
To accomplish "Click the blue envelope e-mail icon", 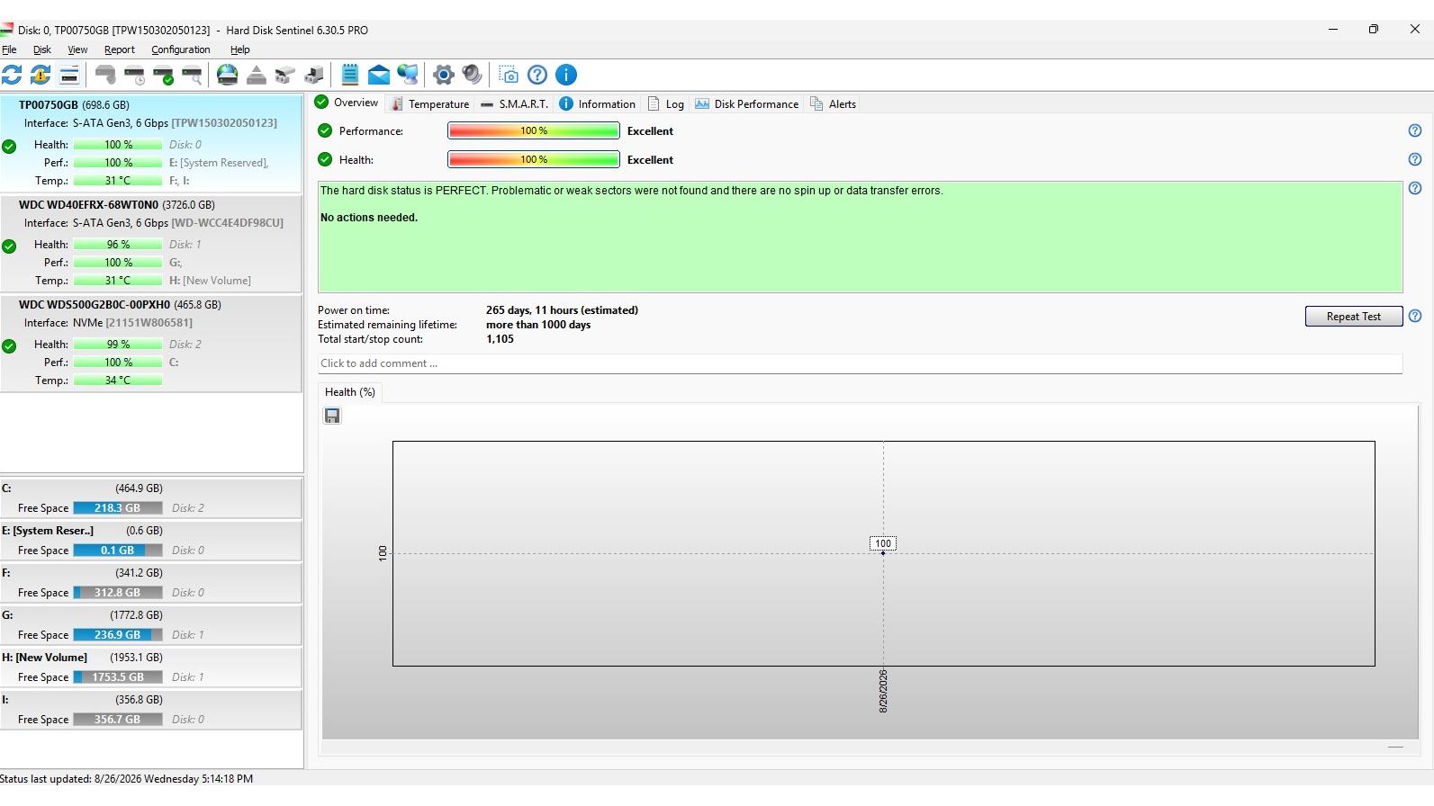I will 379,75.
